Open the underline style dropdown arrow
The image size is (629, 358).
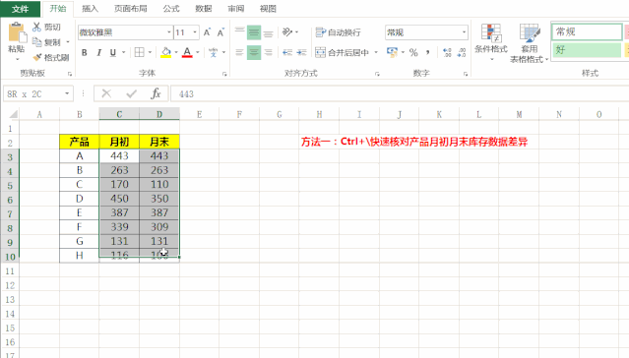(124, 52)
